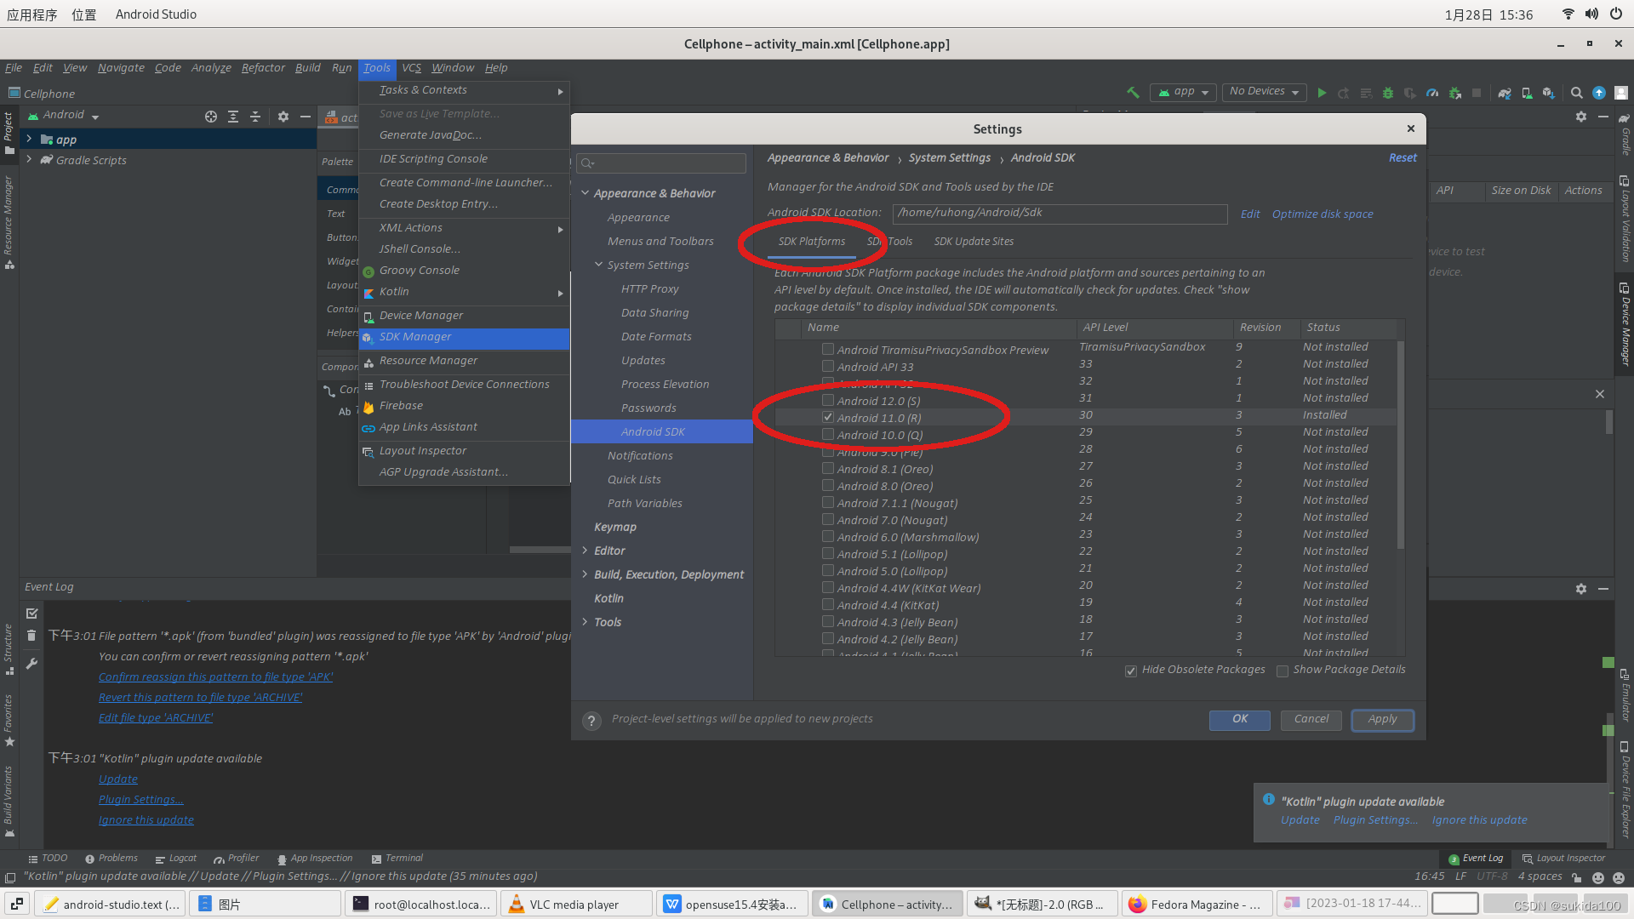The height and width of the screenshot is (919, 1634).
Task: Open the Logcat tool window
Action: click(x=175, y=859)
